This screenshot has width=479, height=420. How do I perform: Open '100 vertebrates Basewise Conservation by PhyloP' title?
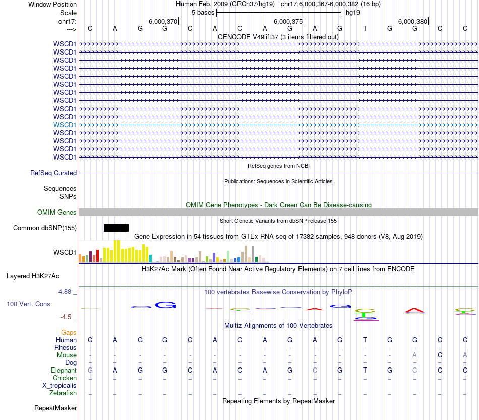coord(278,292)
